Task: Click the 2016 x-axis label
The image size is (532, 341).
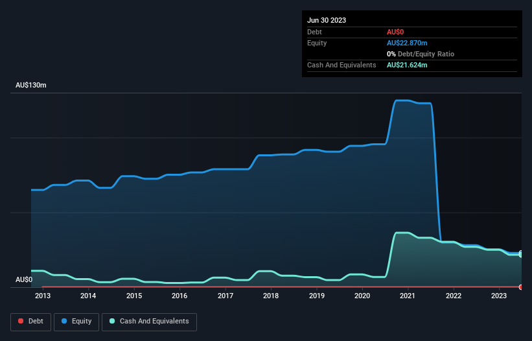Action: tap(179, 296)
